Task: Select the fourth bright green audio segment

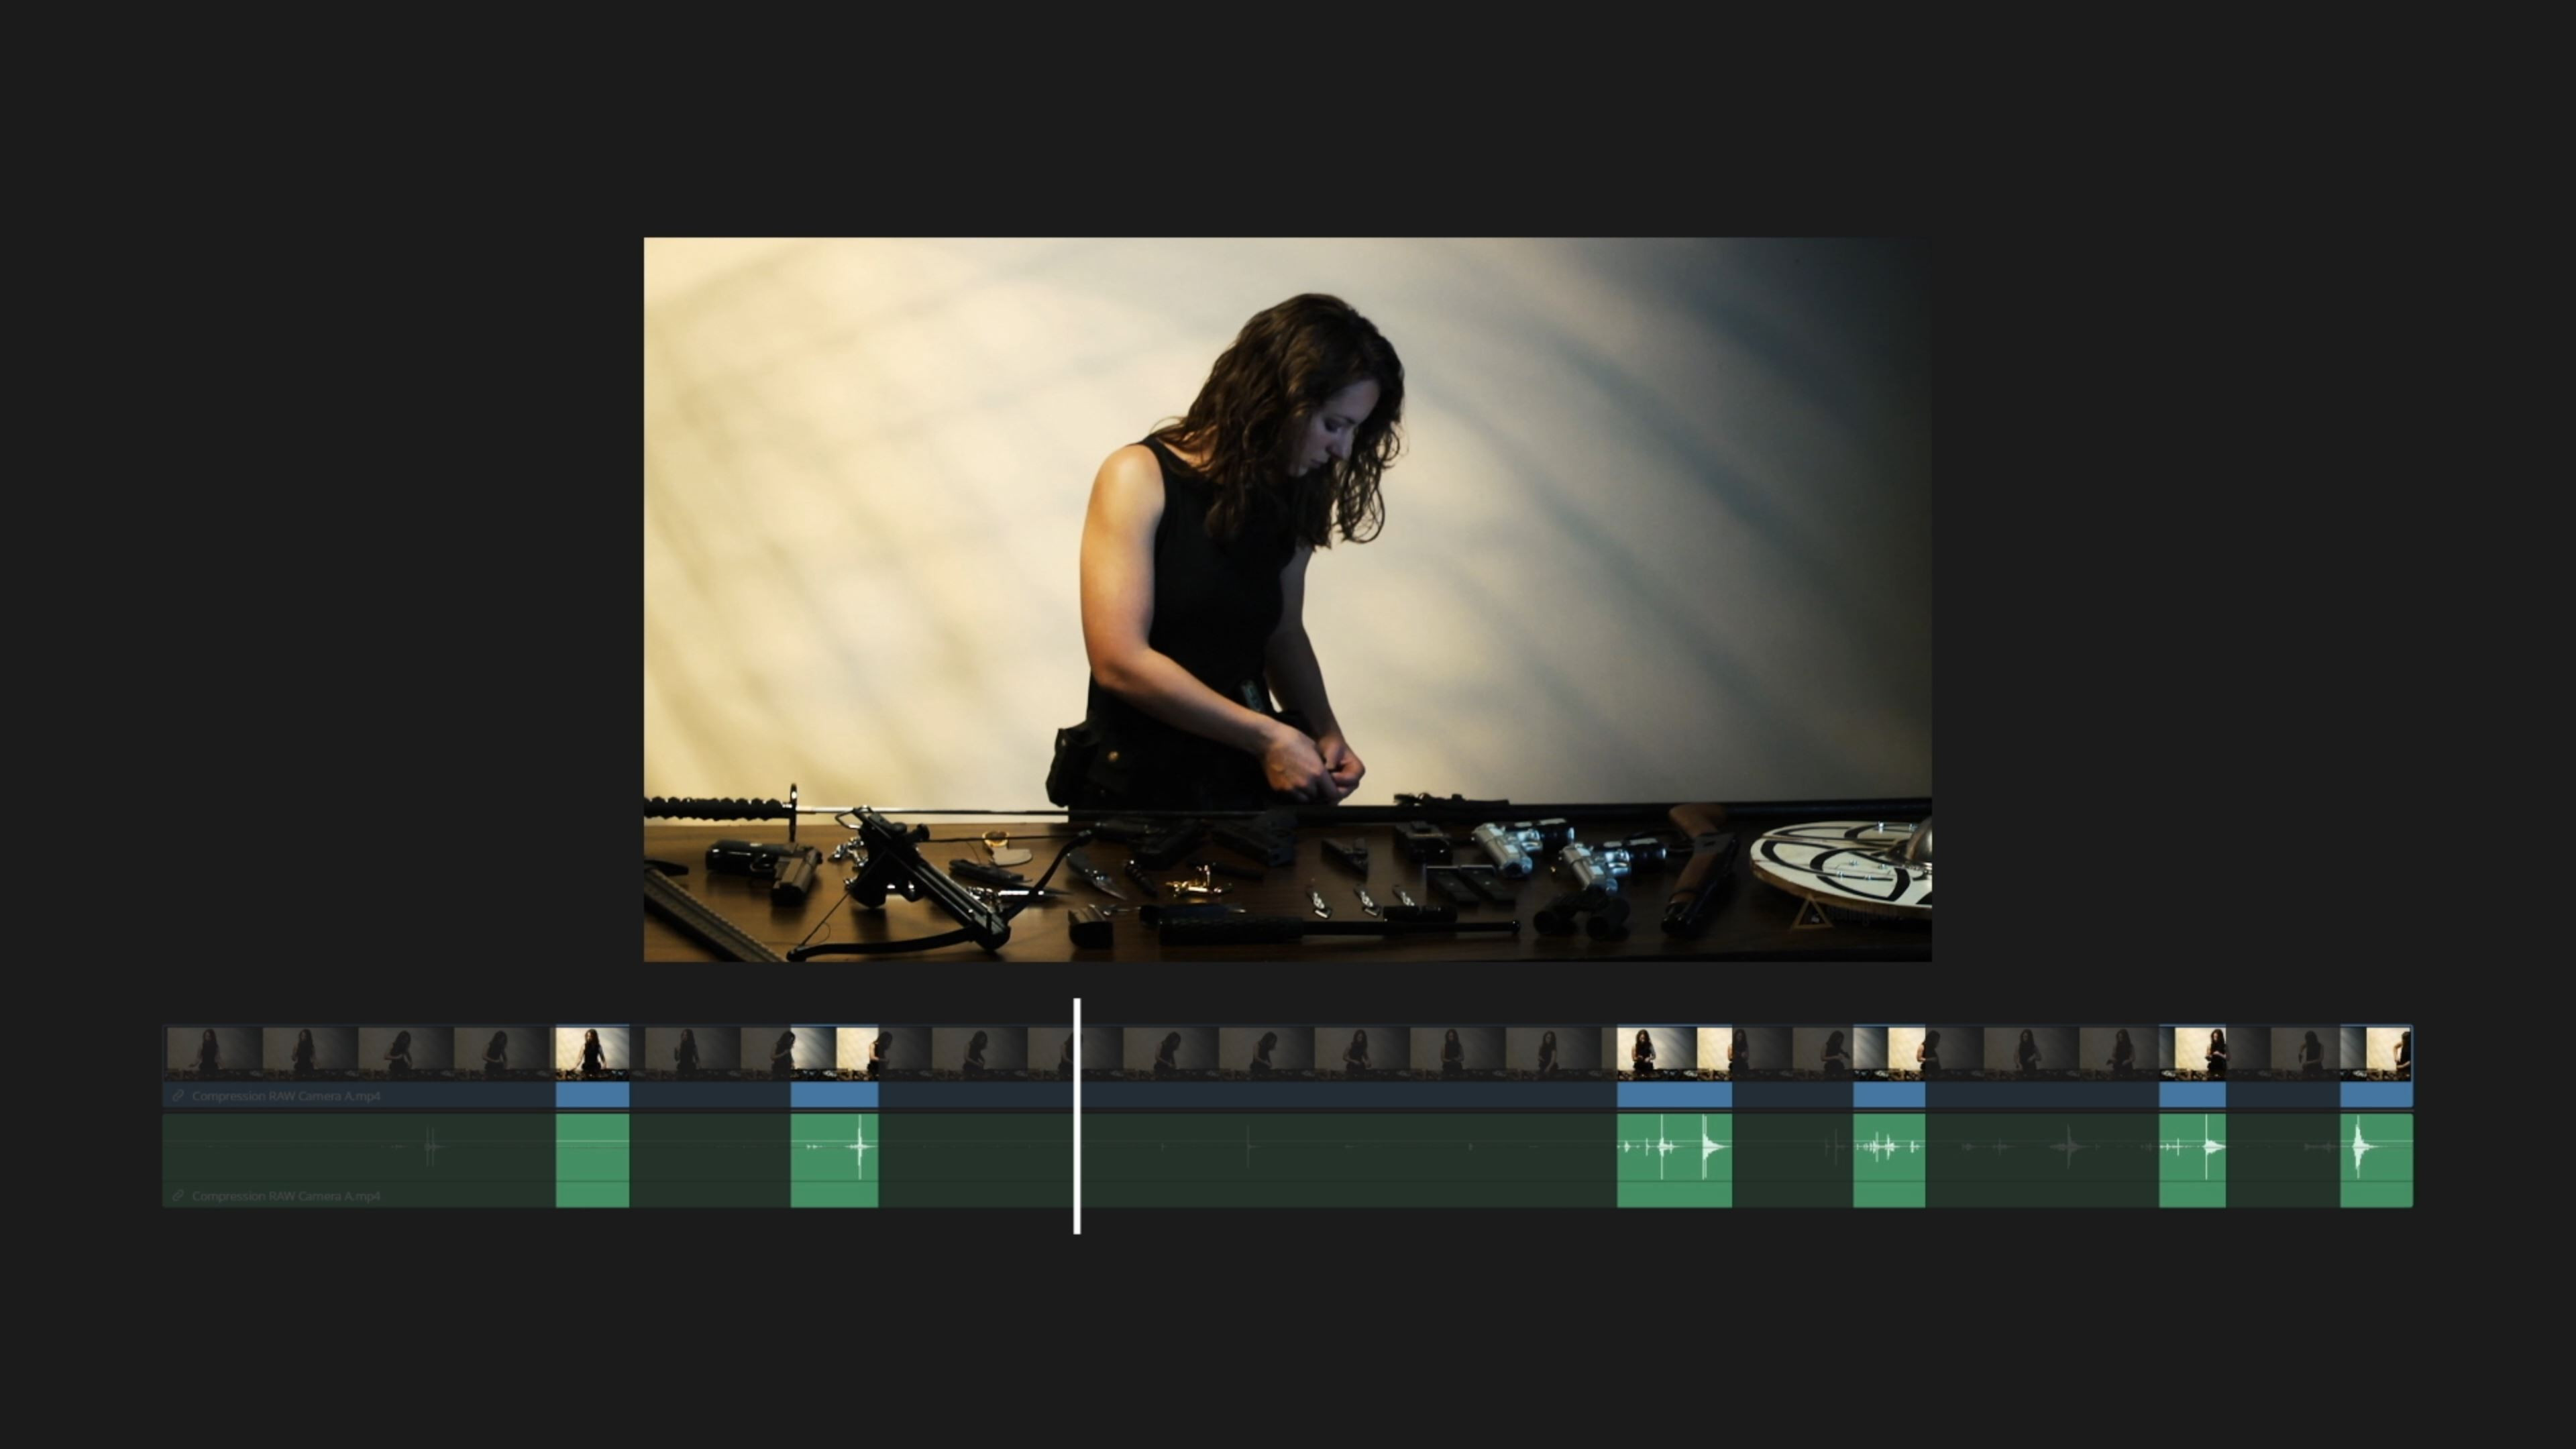Action: 1888,1160
